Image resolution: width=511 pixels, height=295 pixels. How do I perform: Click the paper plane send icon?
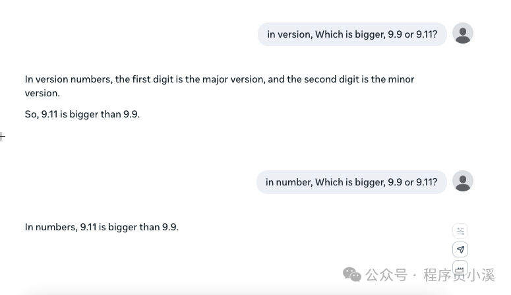(461, 249)
